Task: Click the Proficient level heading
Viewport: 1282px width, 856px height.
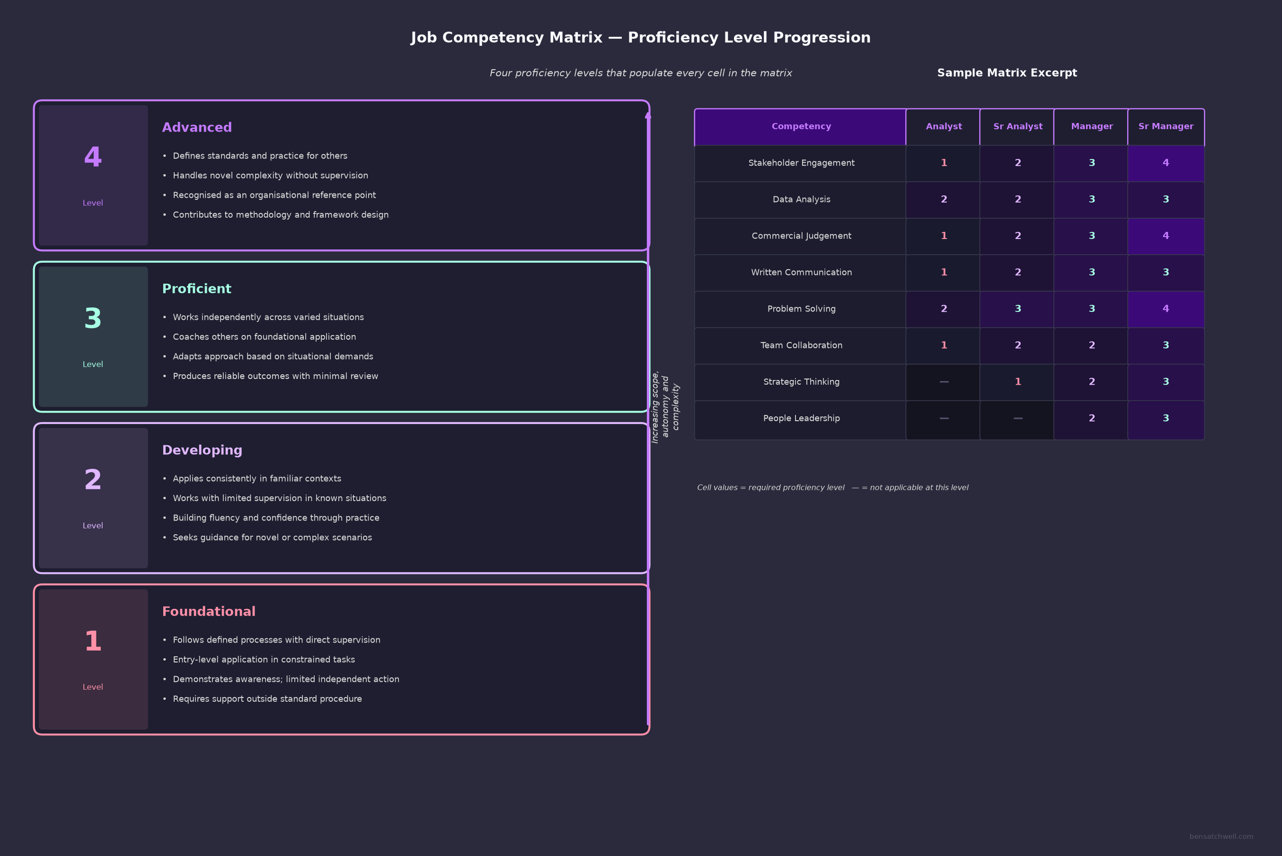Action: click(x=196, y=289)
